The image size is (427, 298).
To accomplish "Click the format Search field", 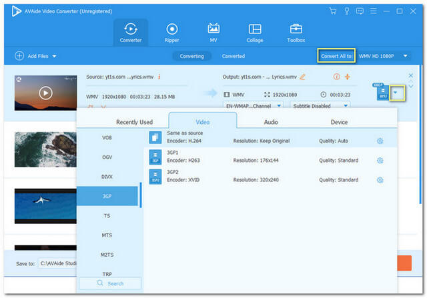I will pyautogui.click(x=110, y=283).
